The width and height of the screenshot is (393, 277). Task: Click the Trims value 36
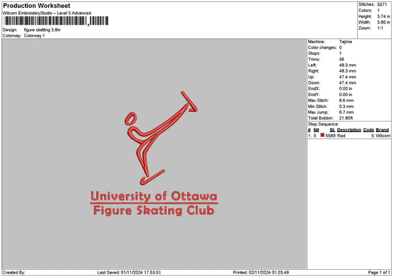tap(341, 59)
